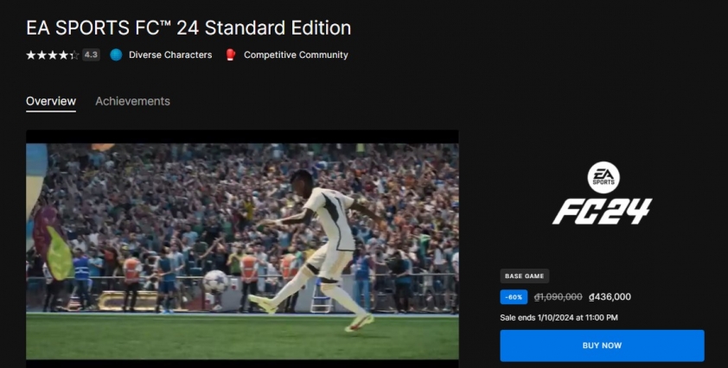
Task: Click the Sale ends 1/10/2024 notice
Action: (559, 318)
